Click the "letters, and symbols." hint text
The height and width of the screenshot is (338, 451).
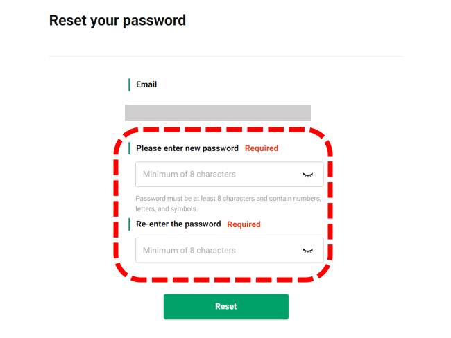[x=167, y=208]
